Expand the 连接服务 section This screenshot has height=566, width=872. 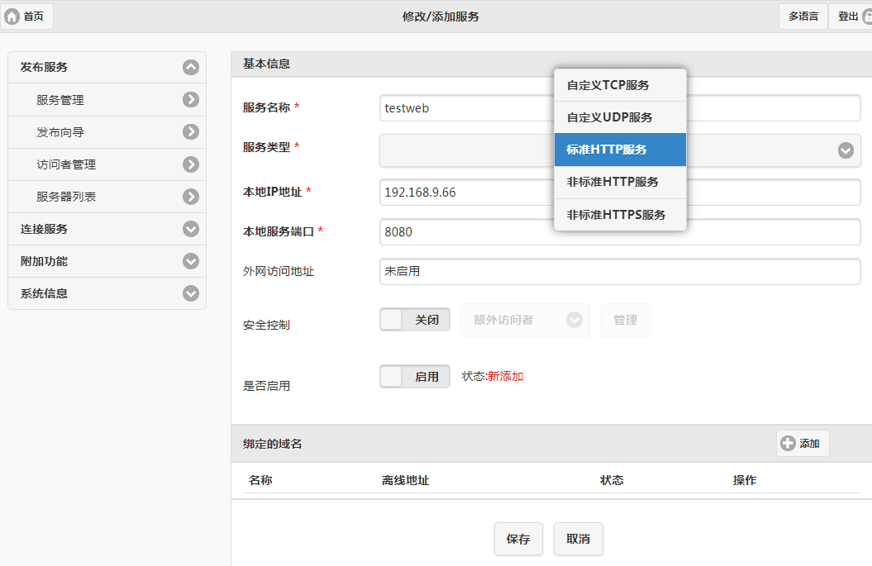191,229
